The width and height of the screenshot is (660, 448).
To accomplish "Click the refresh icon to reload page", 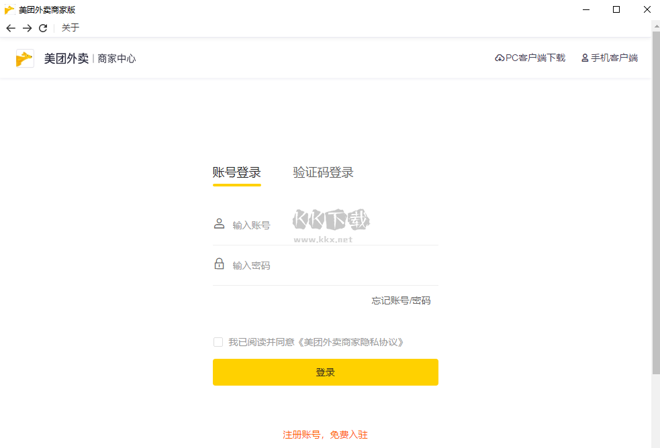I will tap(42, 27).
